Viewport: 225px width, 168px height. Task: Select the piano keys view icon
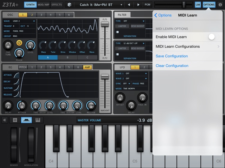[38, 120]
